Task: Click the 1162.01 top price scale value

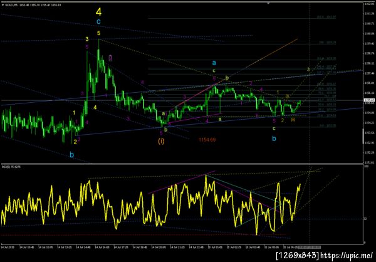Action: [x=368, y=4]
